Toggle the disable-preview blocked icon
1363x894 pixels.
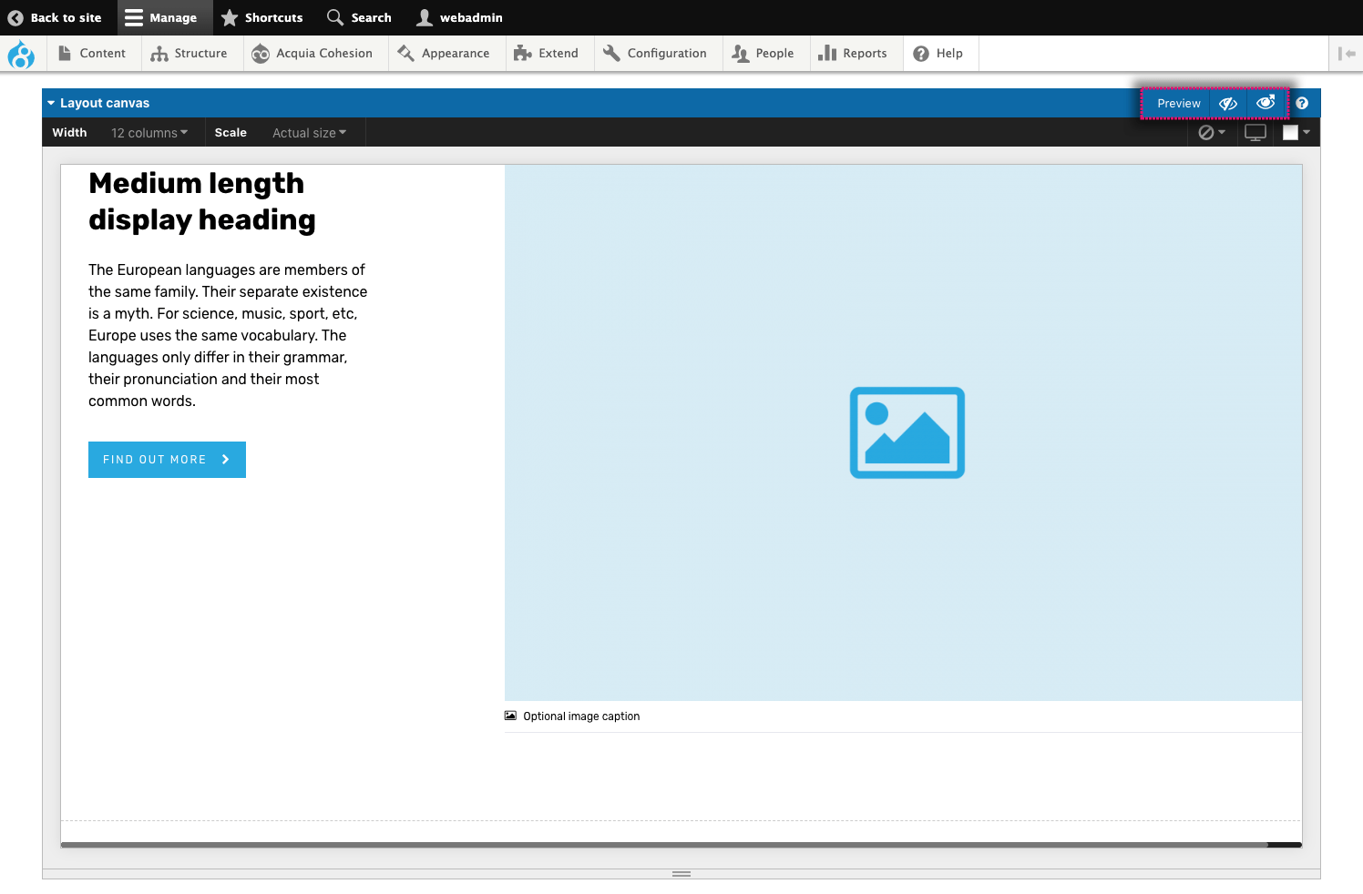tap(1207, 132)
